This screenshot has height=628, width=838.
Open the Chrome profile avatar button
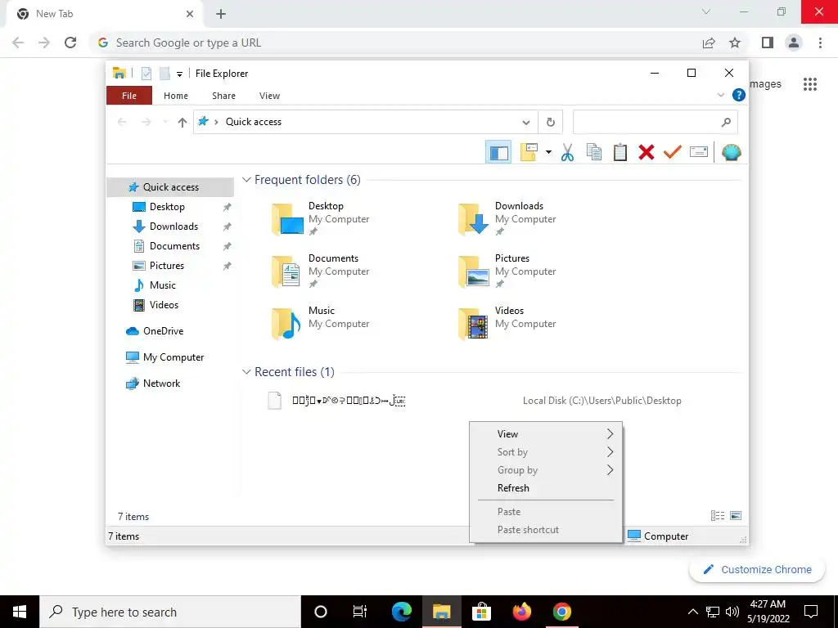pyautogui.click(x=794, y=43)
